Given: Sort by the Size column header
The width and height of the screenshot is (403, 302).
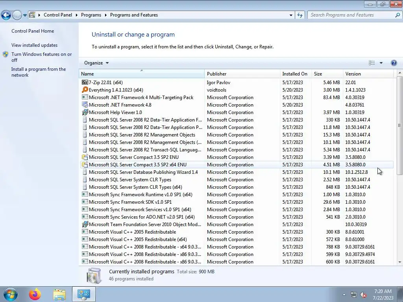Looking at the screenshot, I should point(327,74).
